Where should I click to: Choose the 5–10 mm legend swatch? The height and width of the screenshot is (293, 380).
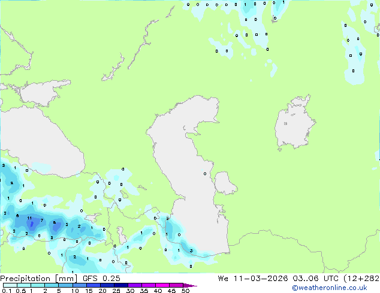(65, 285)
